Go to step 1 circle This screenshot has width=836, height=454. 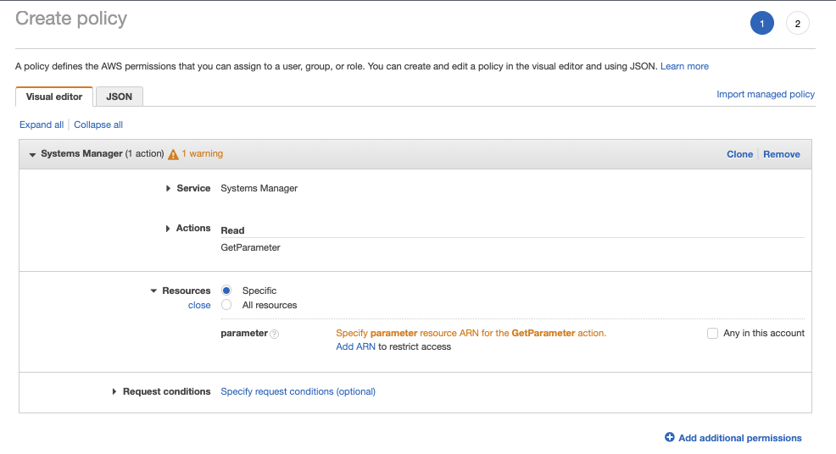point(762,24)
